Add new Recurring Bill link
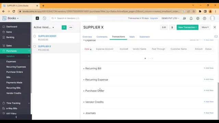Image resolution: width=219 pixels, height=123 pixels. coord(209,68)
